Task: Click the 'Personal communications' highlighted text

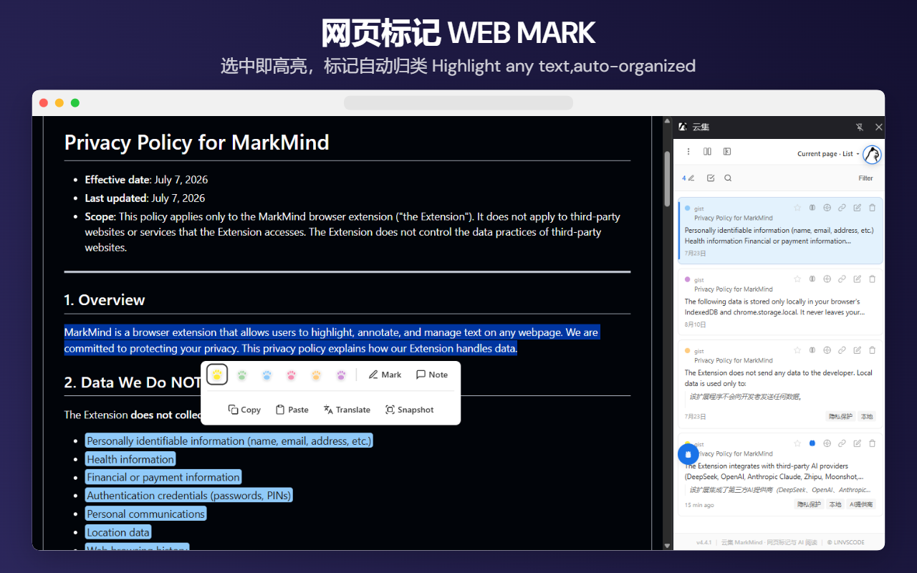Action: [x=146, y=514]
